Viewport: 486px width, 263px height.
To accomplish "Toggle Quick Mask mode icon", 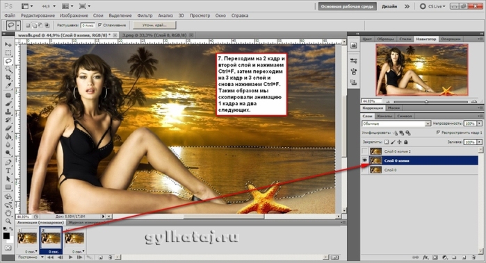I will tap(8, 248).
